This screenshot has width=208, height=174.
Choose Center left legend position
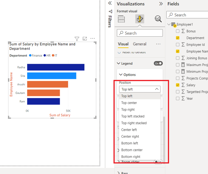click(x=140, y=130)
